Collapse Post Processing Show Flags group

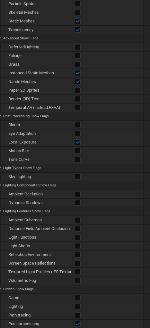(1, 116)
